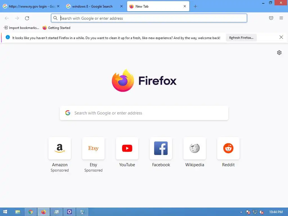Click the browser Forward arrow
This screenshot has height=216, width=288.
[17, 18]
